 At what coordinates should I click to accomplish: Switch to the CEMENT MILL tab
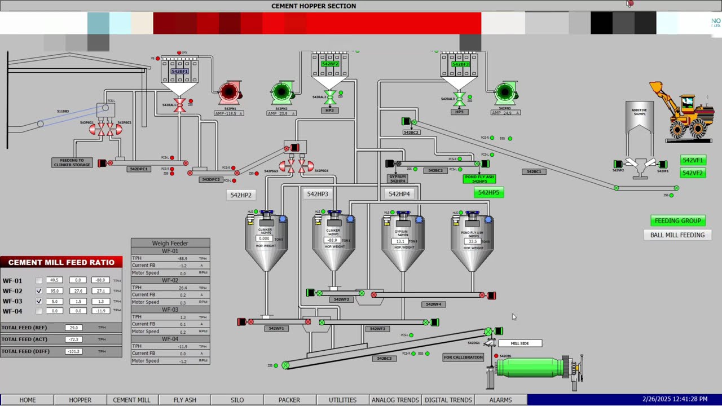pyautogui.click(x=131, y=400)
